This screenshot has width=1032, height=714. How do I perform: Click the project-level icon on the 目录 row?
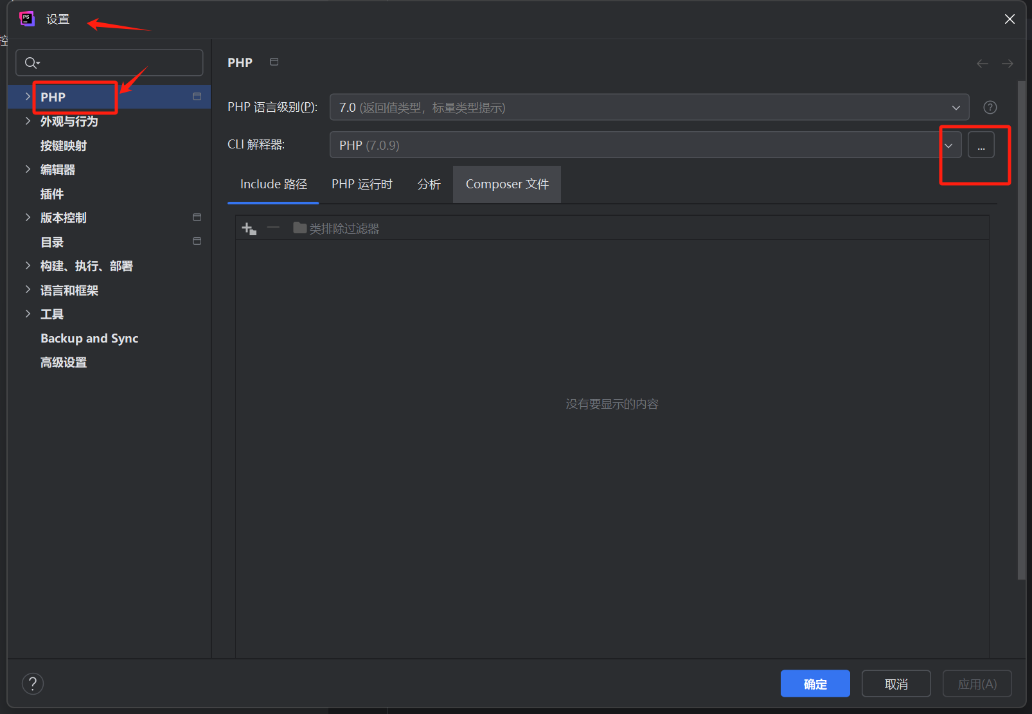pos(197,241)
